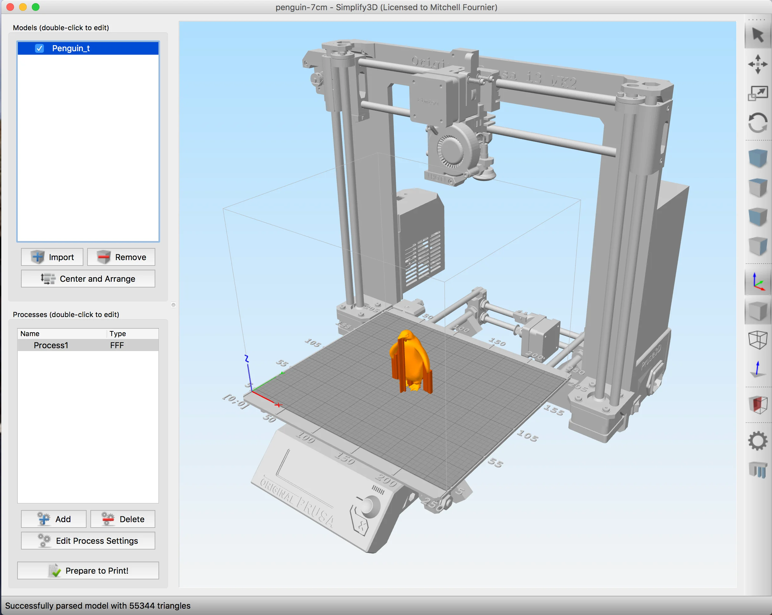
Task: Click the window title text
Action: pos(386,7)
